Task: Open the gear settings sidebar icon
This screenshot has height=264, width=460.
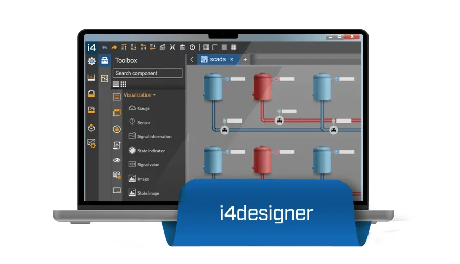Action: click(91, 61)
